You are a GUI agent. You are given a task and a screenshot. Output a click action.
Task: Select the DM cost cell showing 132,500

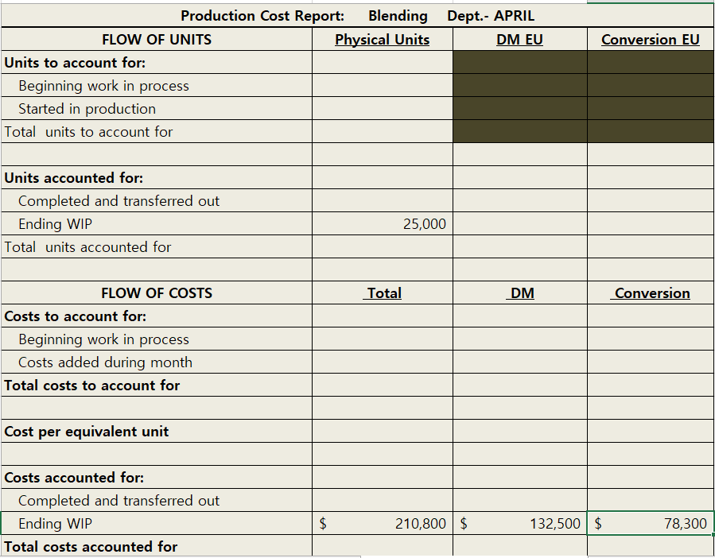coord(519,523)
